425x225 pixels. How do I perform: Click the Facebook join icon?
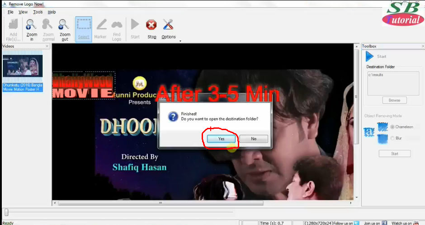click(x=384, y=223)
